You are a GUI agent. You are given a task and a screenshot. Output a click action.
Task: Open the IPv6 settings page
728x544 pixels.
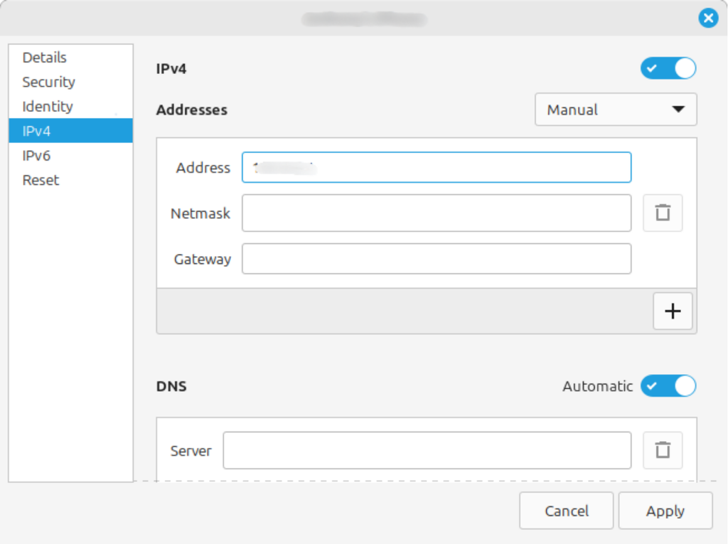coord(70,156)
